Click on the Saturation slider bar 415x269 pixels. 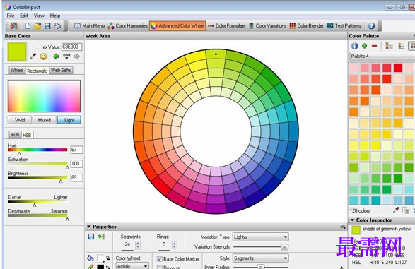pos(37,164)
